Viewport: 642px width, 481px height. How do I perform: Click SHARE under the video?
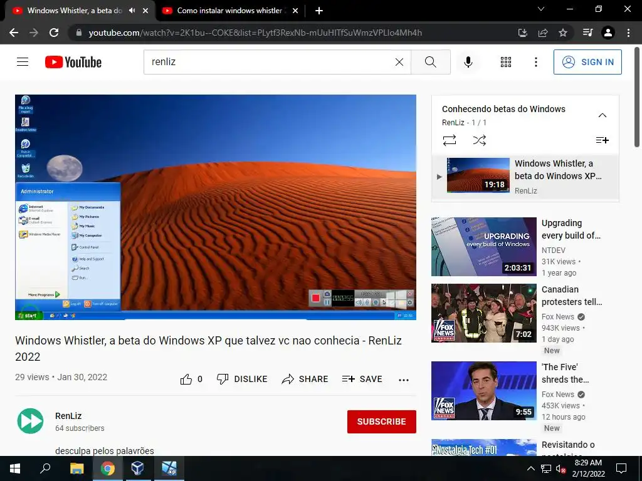point(305,379)
